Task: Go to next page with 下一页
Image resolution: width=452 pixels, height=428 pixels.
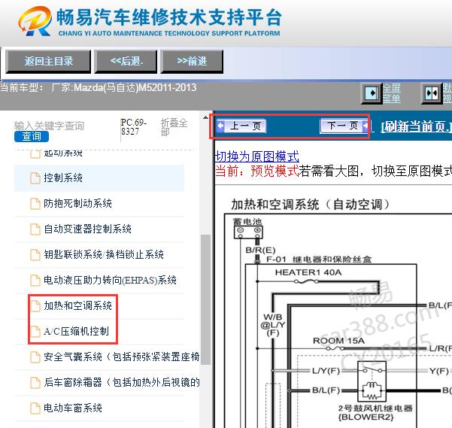Action: (344, 126)
